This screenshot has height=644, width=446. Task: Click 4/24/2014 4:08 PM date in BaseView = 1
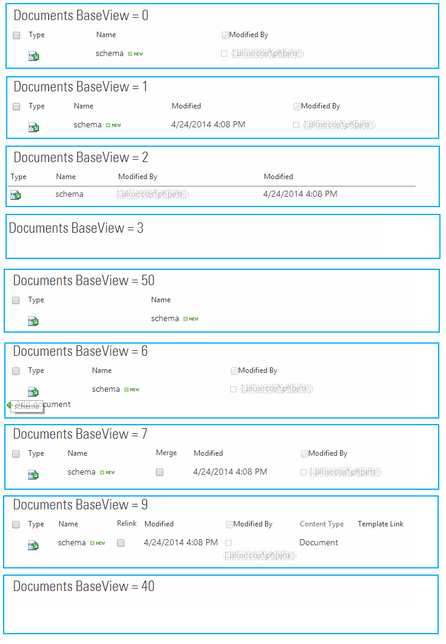point(208,124)
